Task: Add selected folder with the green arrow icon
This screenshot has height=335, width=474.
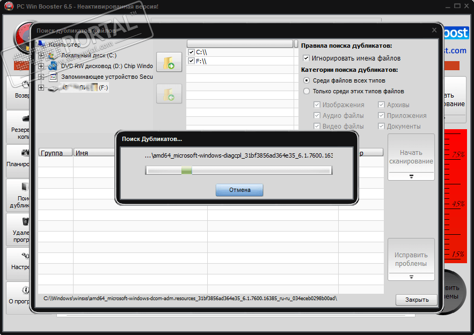Action: (x=169, y=62)
